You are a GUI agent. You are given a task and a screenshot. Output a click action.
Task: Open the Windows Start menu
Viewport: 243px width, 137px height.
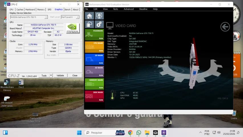(x=79, y=133)
